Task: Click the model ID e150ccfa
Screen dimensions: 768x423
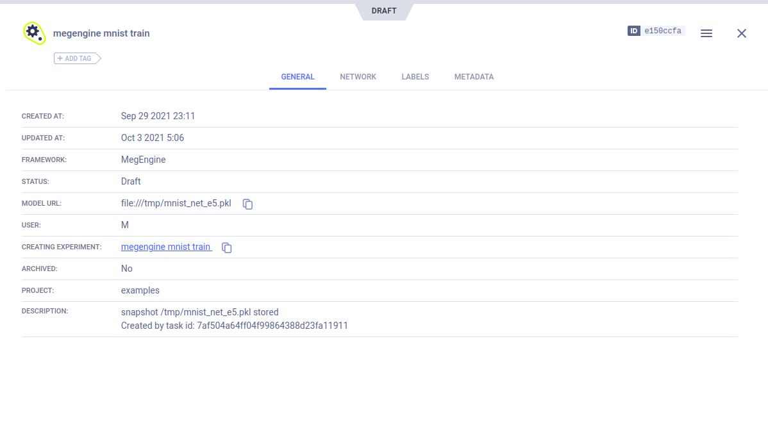Action: 663,31
